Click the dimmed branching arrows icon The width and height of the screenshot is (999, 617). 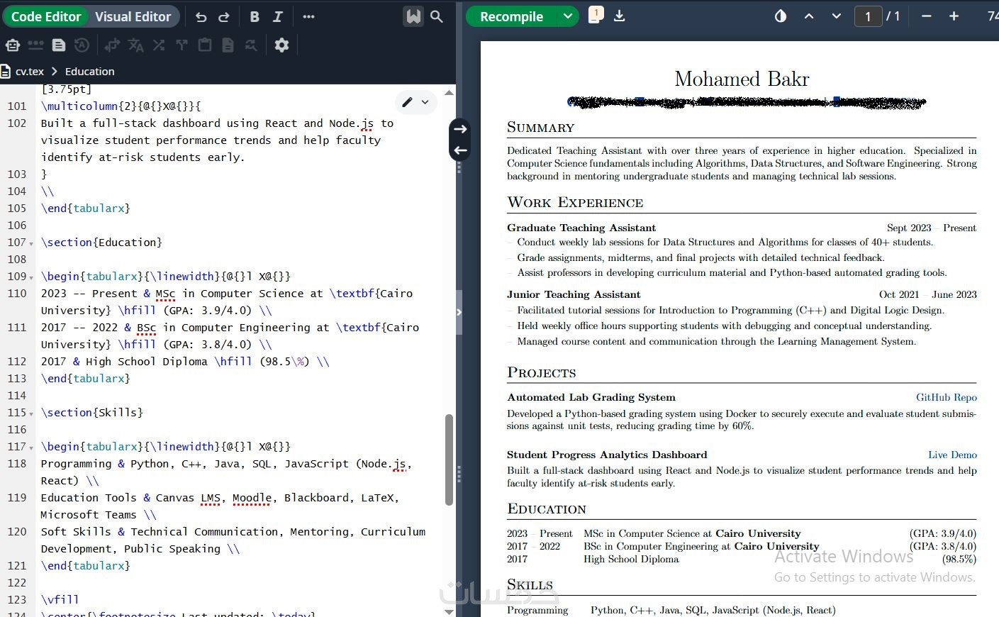[x=182, y=45]
